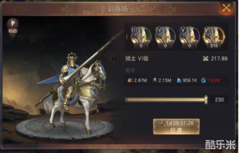
Task: Click the 骑士 VI级 title text
Action: click(x=137, y=58)
